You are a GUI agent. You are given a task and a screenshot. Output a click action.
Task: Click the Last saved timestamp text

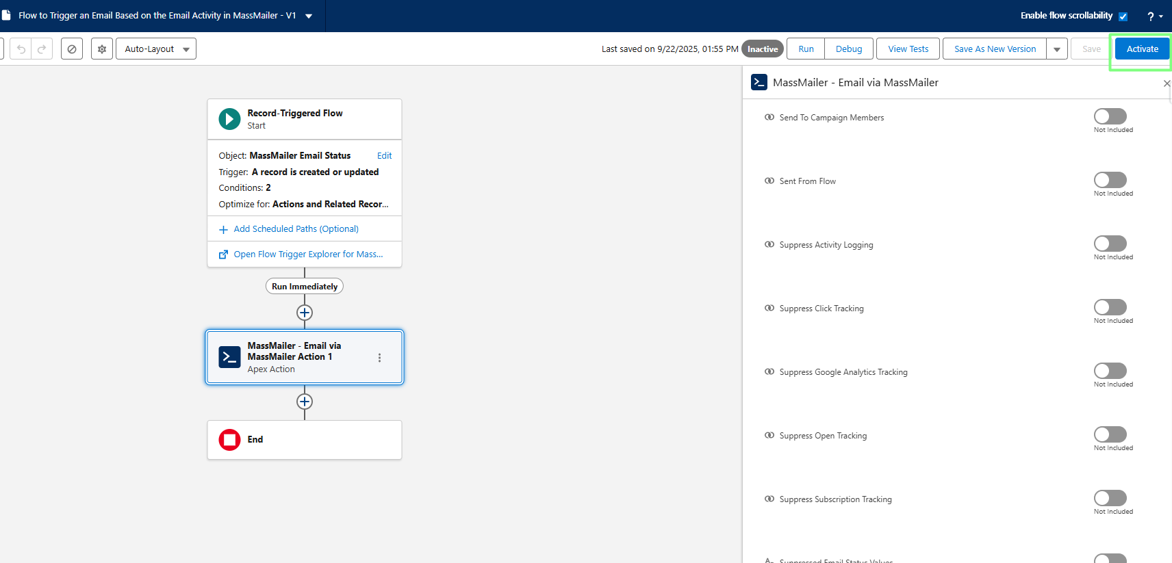coord(670,49)
